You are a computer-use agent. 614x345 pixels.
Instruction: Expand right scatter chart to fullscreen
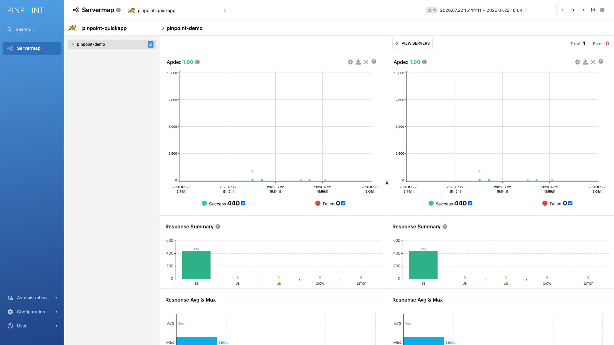(x=593, y=62)
